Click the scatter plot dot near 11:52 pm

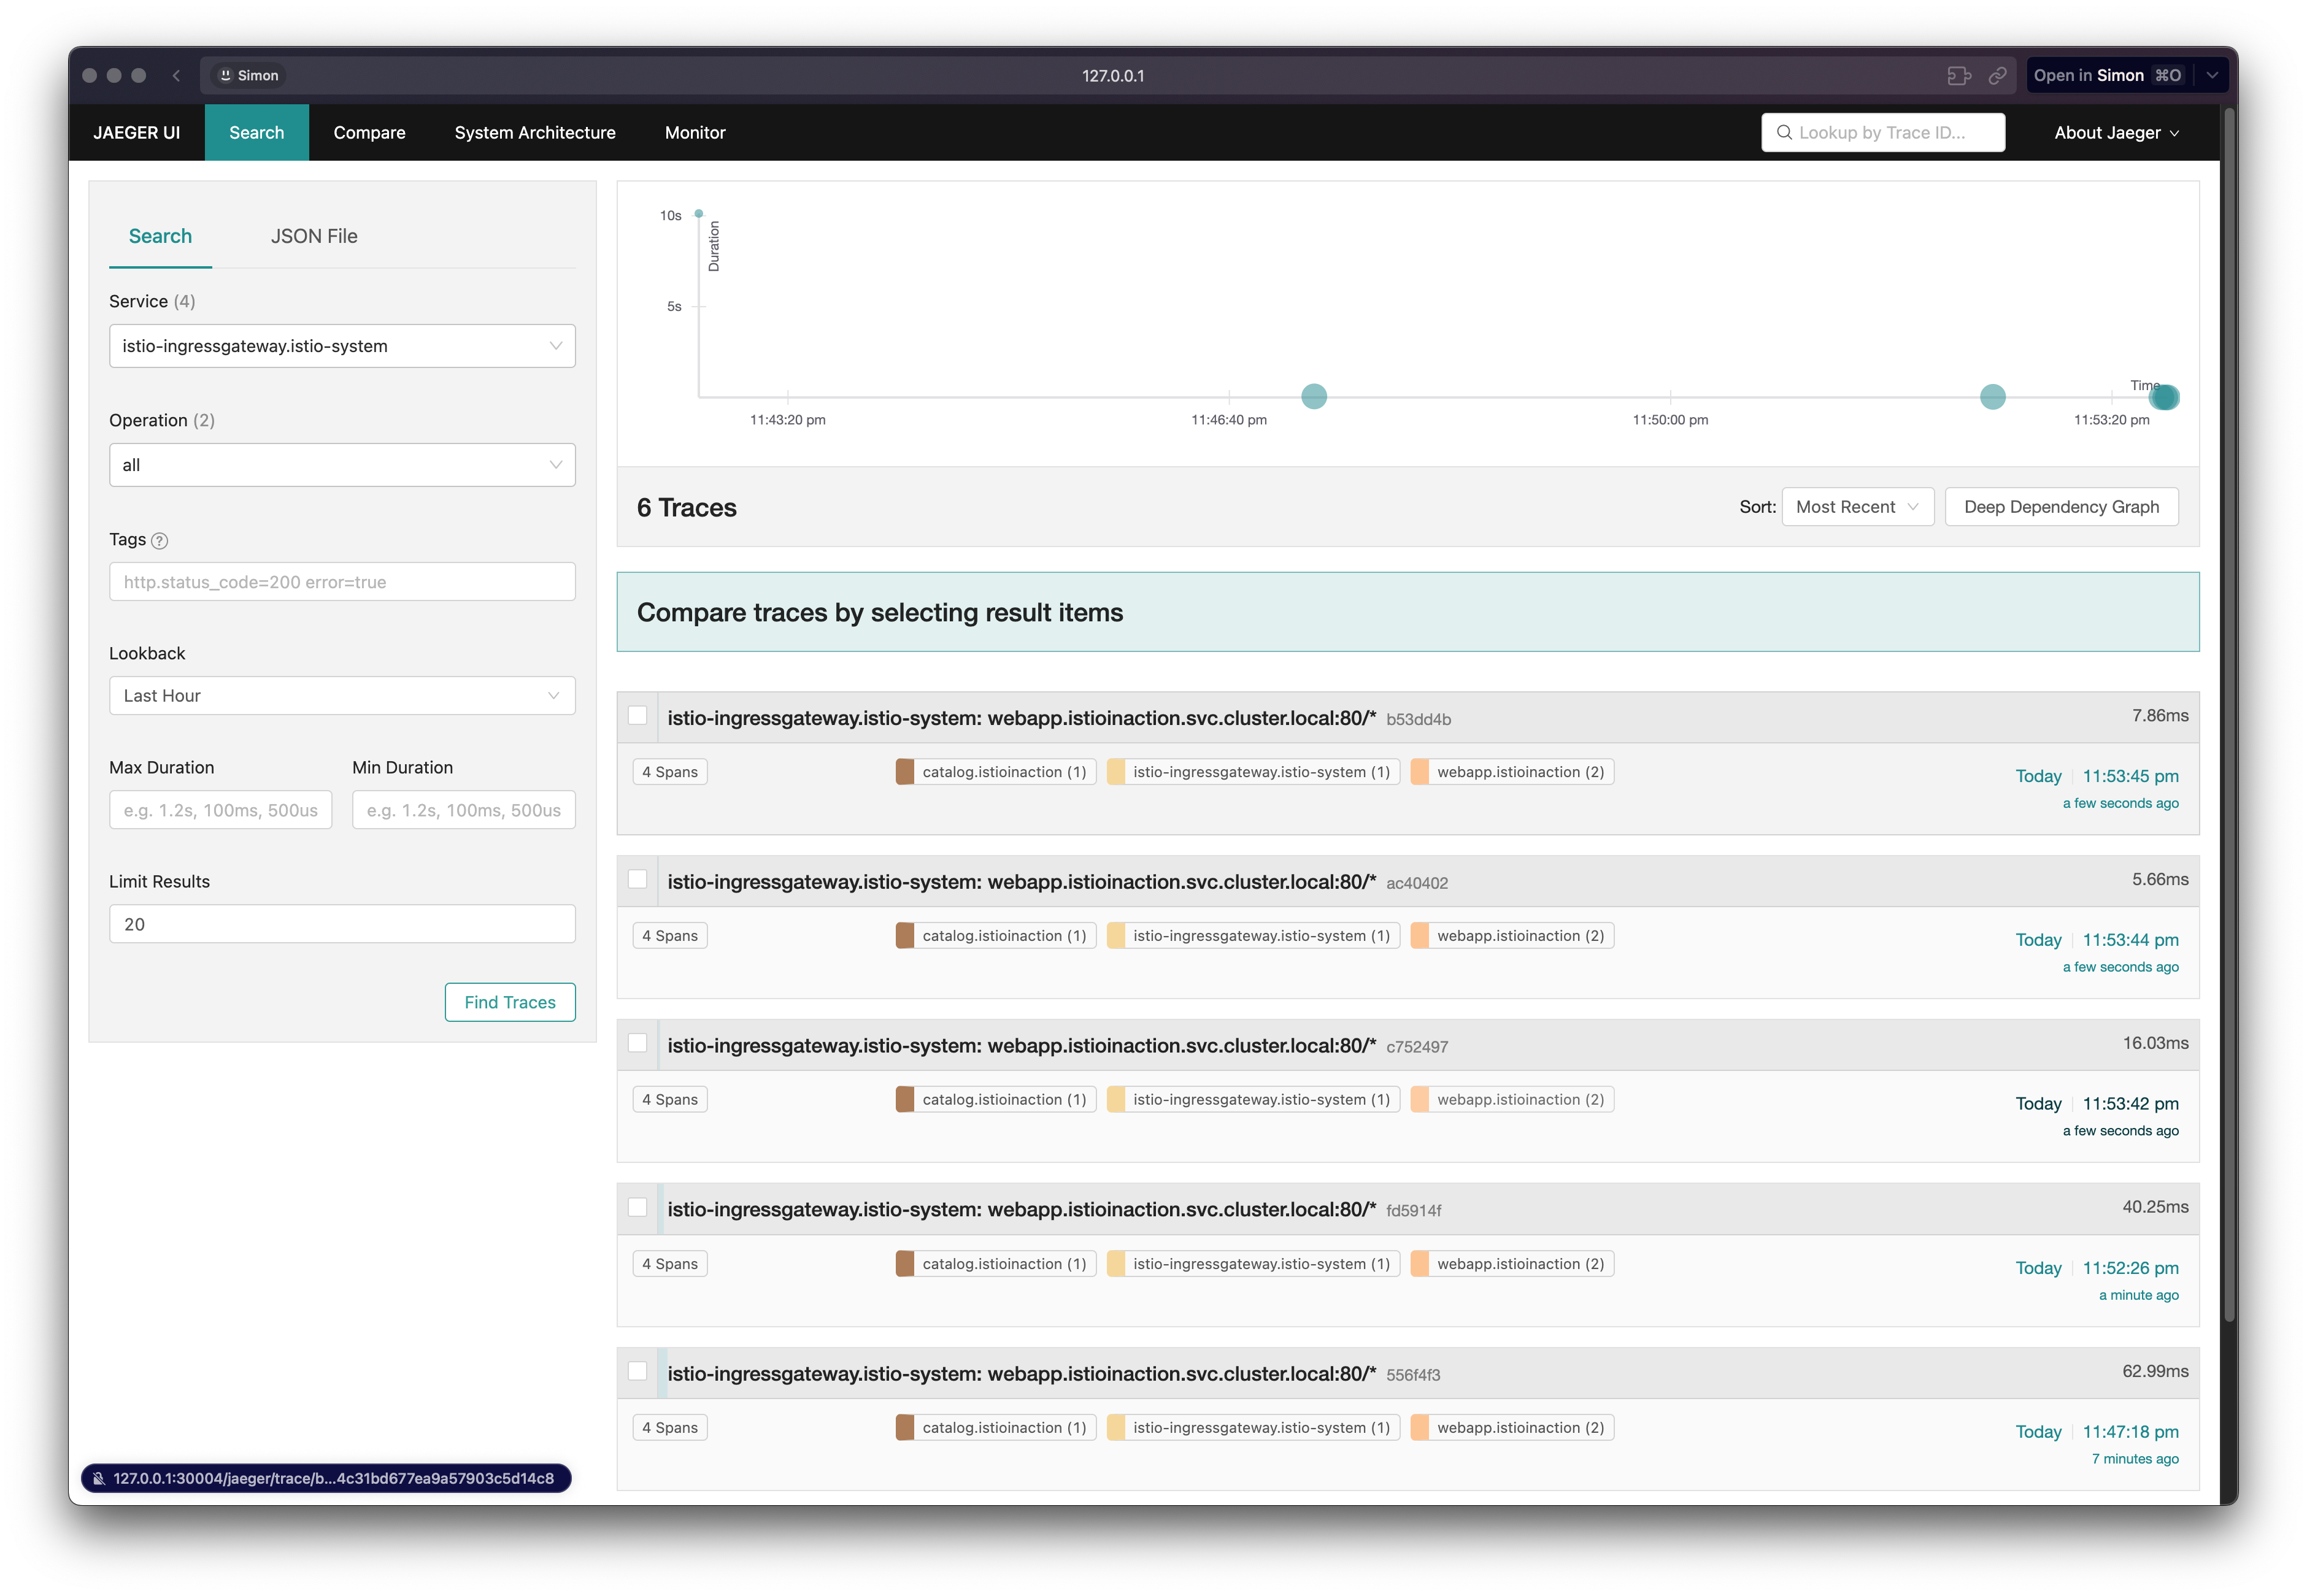(x=1992, y=397)
